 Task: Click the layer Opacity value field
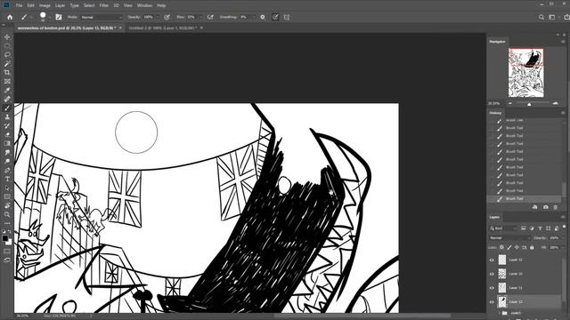click(554, 238)
